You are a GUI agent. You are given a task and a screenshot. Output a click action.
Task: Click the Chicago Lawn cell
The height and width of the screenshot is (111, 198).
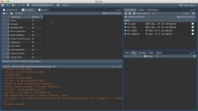pos(20,57)
